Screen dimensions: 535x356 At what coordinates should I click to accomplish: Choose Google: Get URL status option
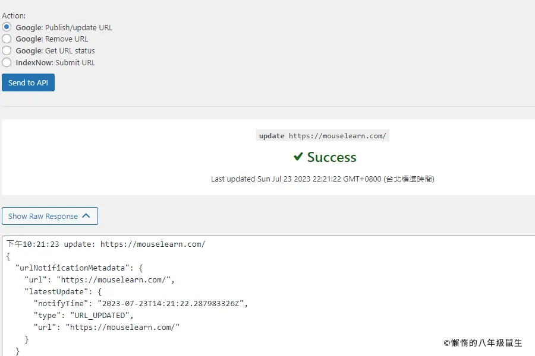[7, 51]
